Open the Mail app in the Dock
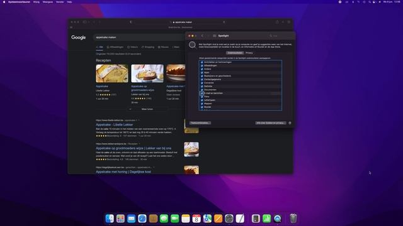This screenshot has height=226, width=403. tap(132, 218)
